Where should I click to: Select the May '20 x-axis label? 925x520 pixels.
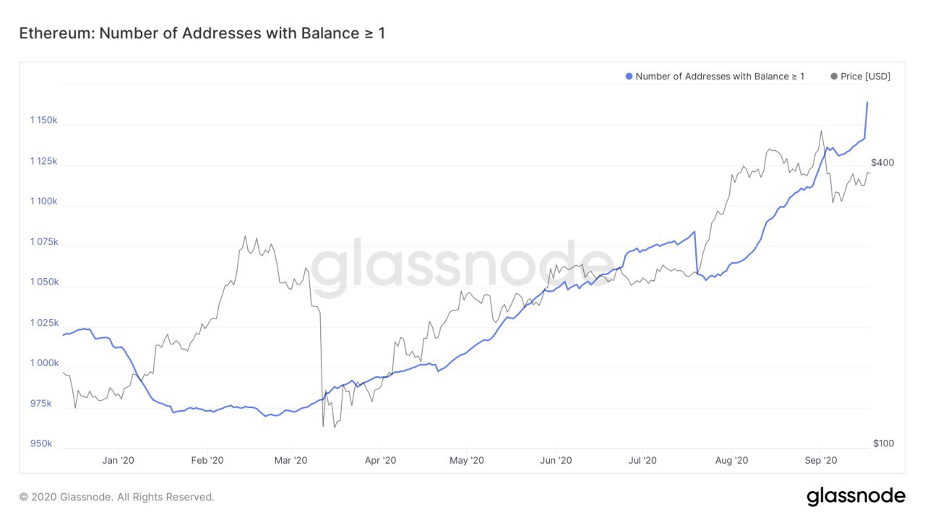467,460
